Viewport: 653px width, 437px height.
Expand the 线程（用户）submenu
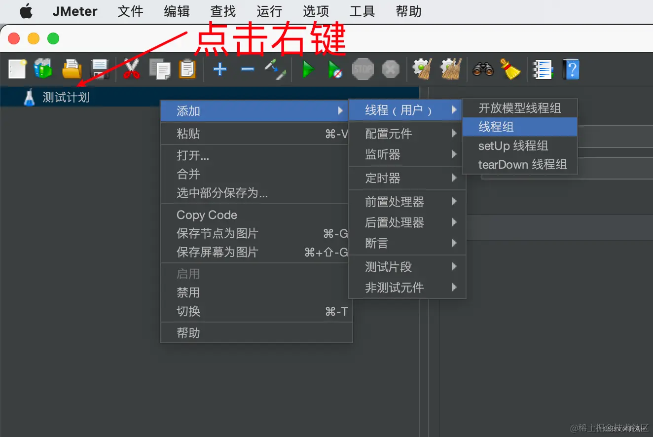pos(405,110)
